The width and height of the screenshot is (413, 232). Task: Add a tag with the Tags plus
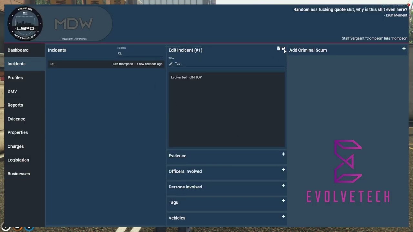283,201
